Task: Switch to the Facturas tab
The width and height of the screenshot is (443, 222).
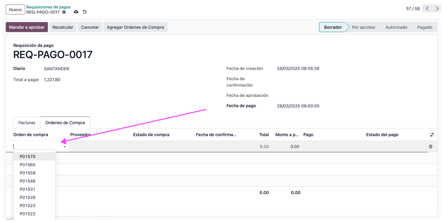Action: coord(27,123)
